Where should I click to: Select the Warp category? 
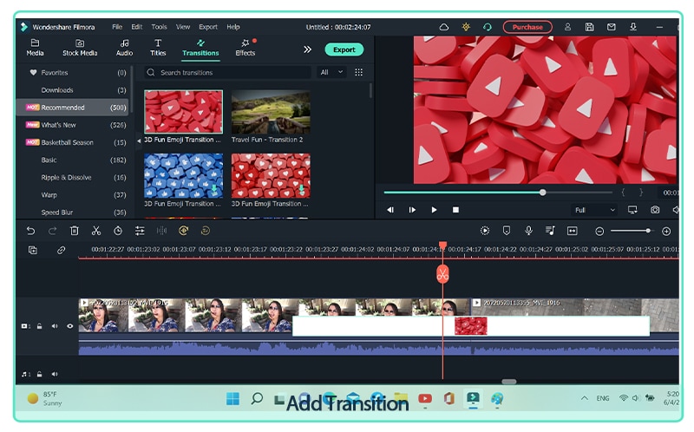(72, 195)
